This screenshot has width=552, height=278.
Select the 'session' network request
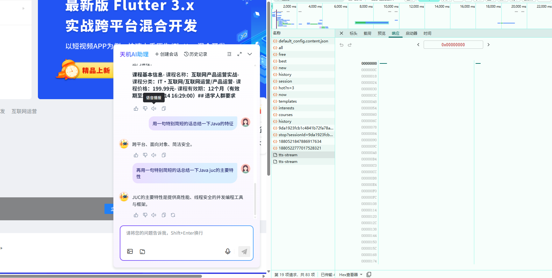point(303,81)
